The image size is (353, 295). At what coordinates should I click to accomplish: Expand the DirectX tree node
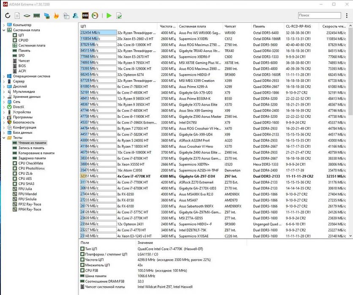tap(4, 107)
